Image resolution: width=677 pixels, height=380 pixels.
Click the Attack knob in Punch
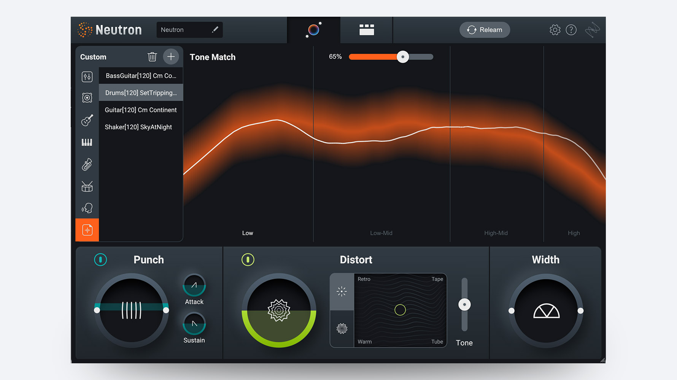point(194,285)
